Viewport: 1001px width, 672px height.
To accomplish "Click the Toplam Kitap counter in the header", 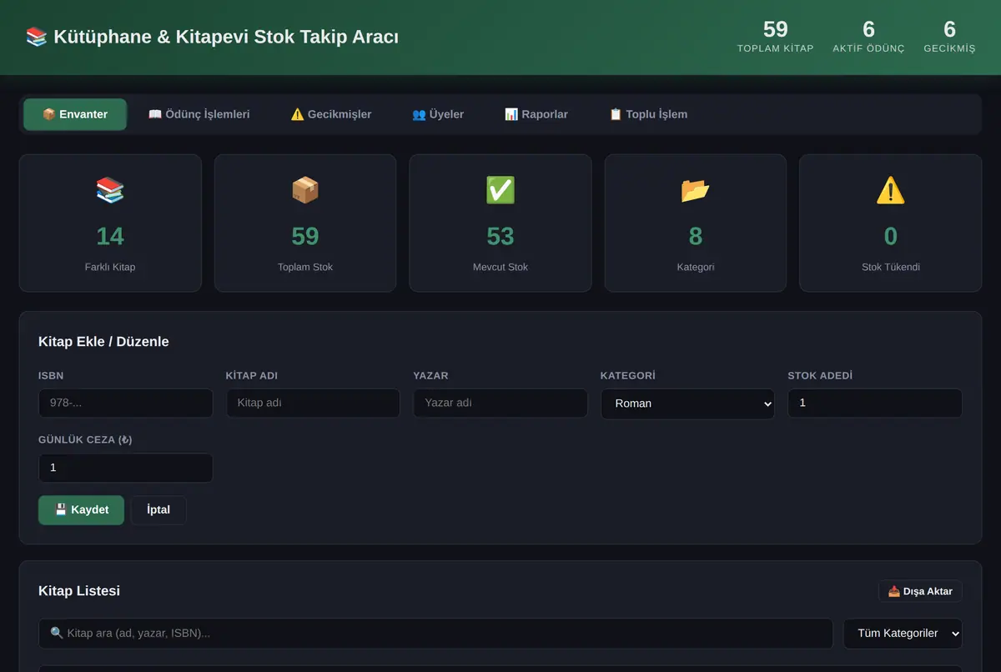I will [775, 37].
